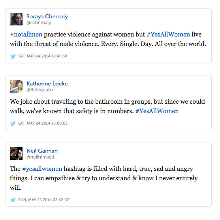Visit Soraya Chemaly's name link
The height and width of the screenshot is (220, 220).
(47, 17)
